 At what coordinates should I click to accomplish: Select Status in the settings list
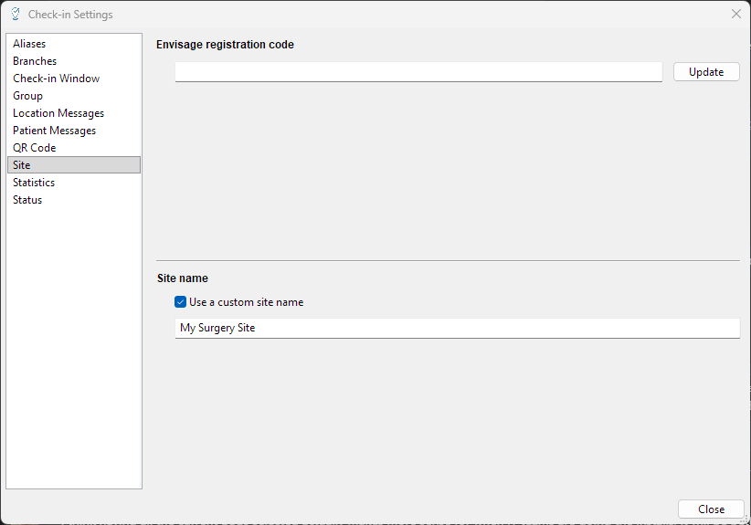[27, 200]
